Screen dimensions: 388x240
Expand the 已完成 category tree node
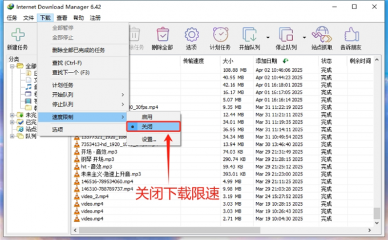coord(12,122)
